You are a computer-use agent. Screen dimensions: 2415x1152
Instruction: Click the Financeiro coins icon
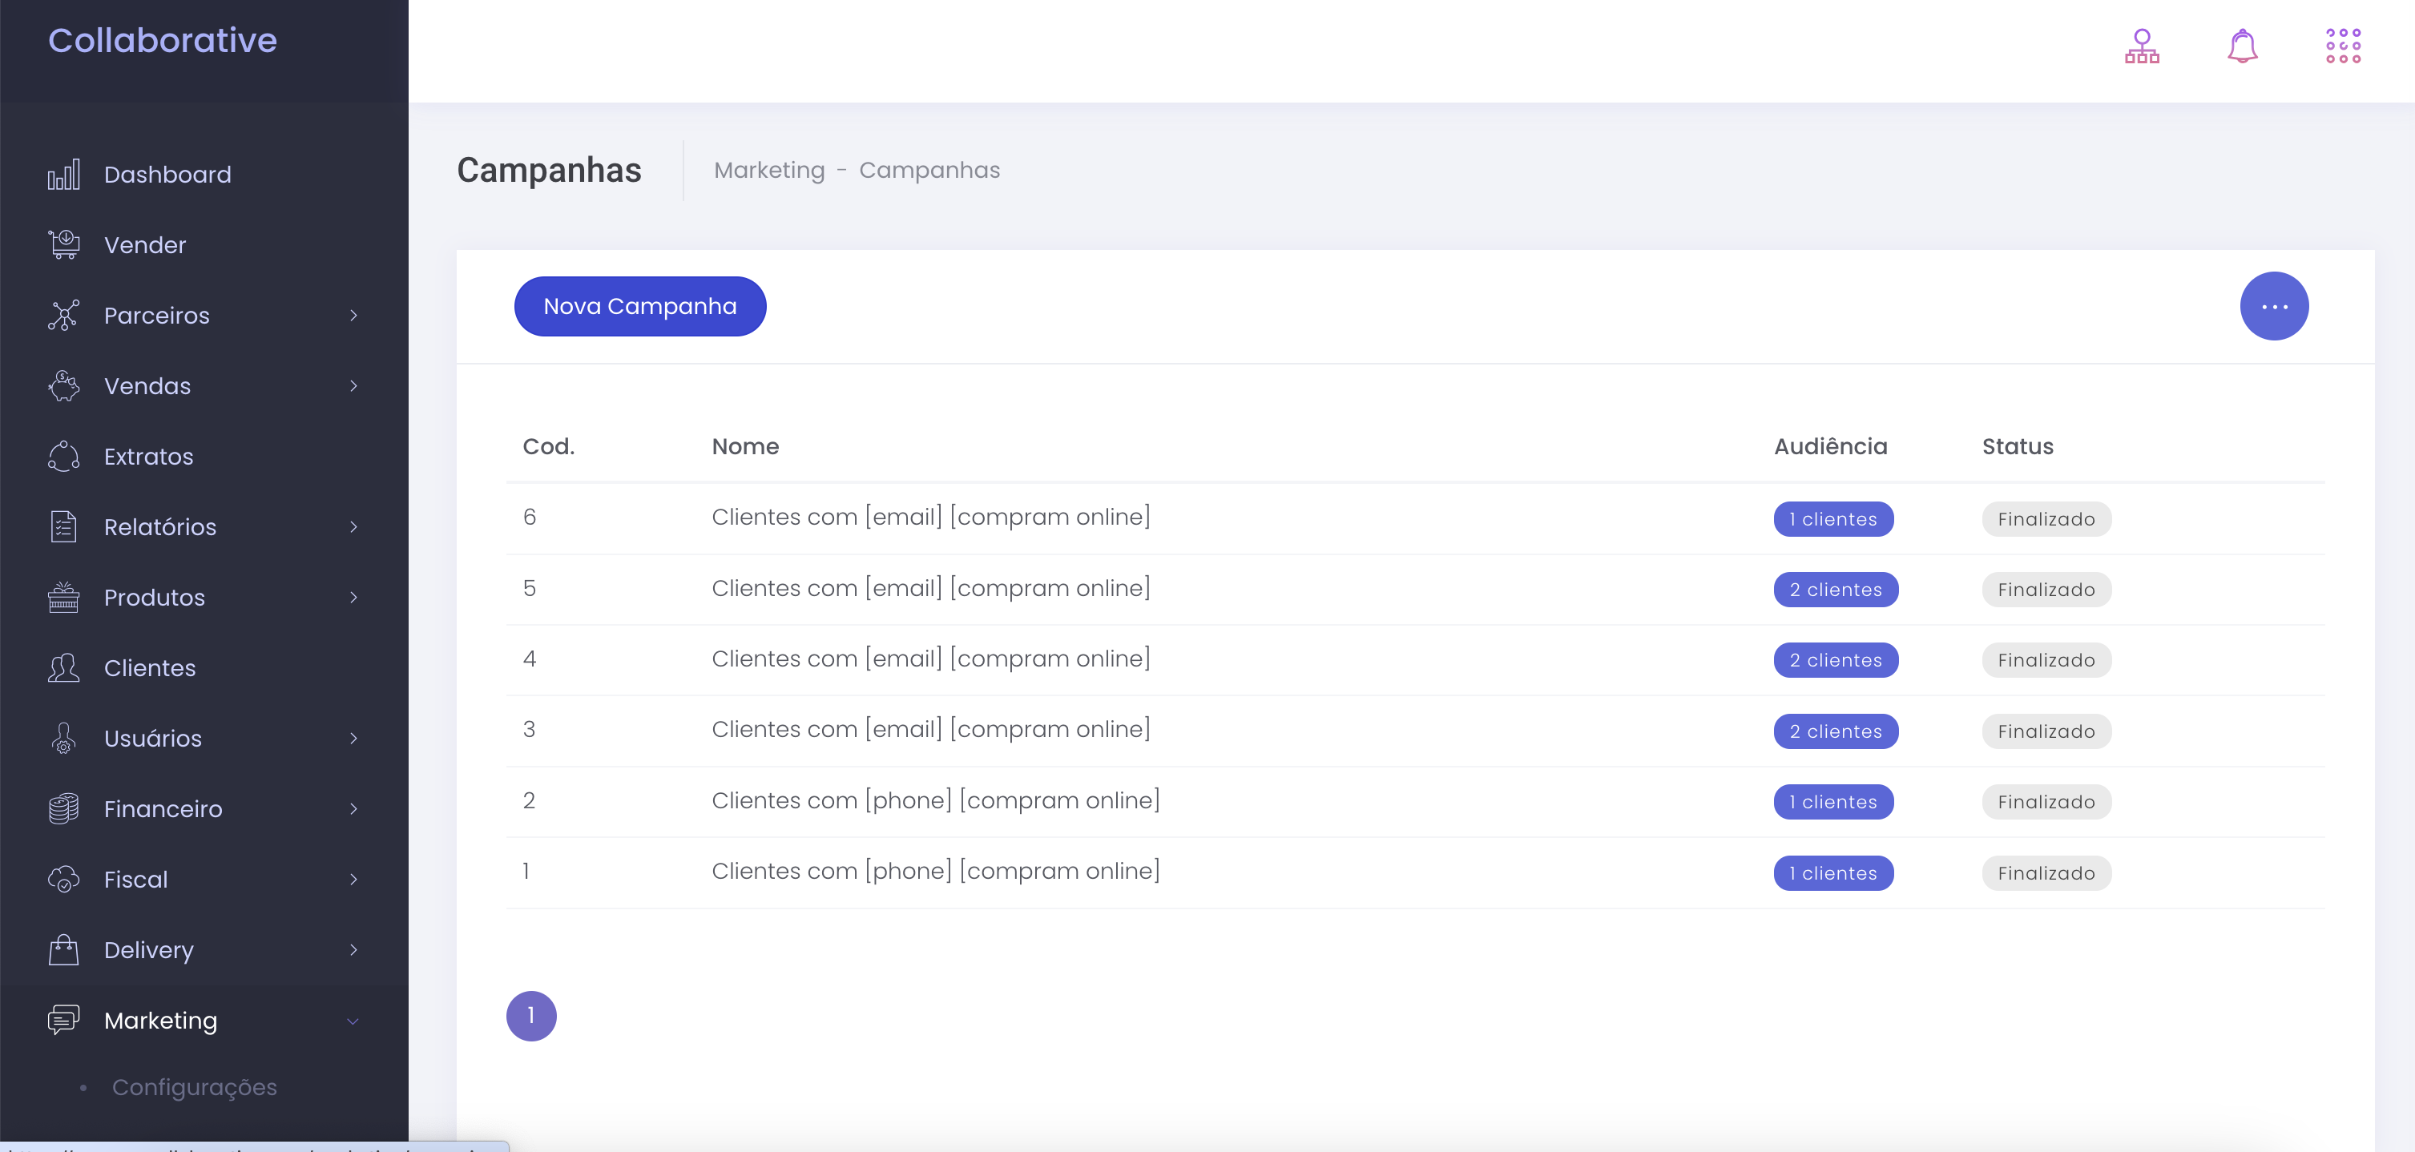(x=64, y=809)
